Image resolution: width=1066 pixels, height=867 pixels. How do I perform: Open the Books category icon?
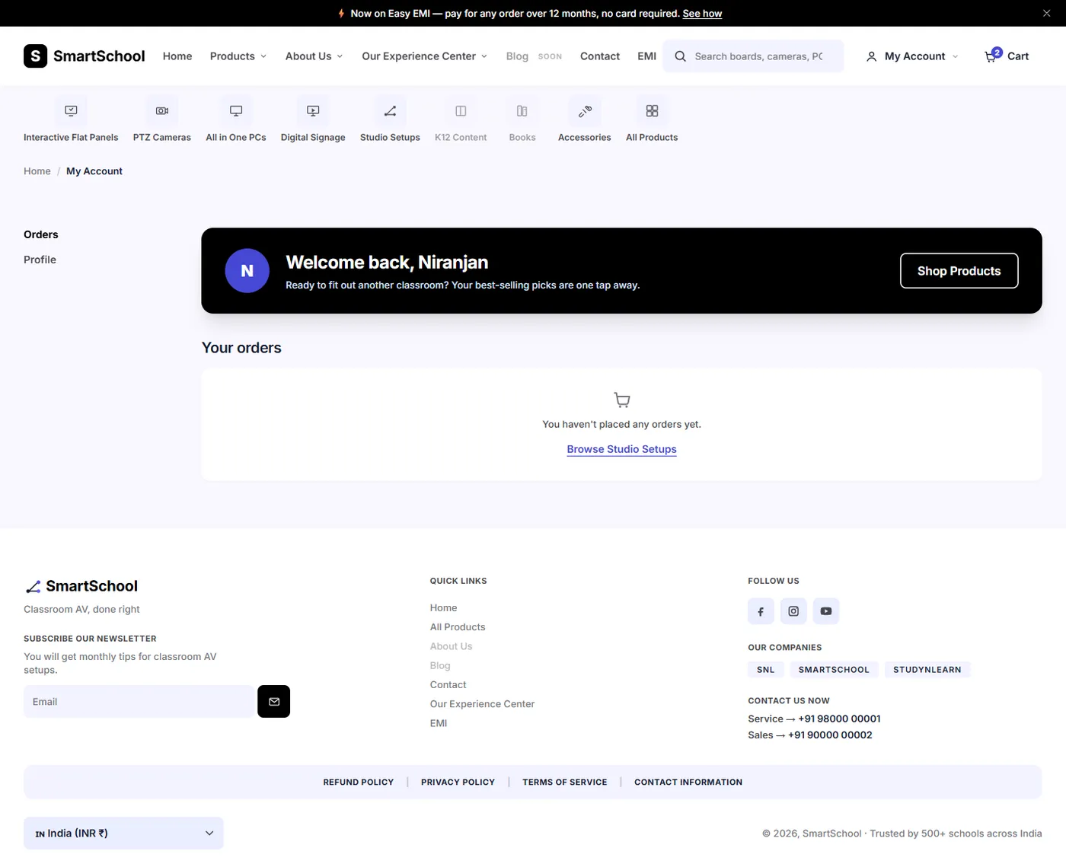(522, 111)
